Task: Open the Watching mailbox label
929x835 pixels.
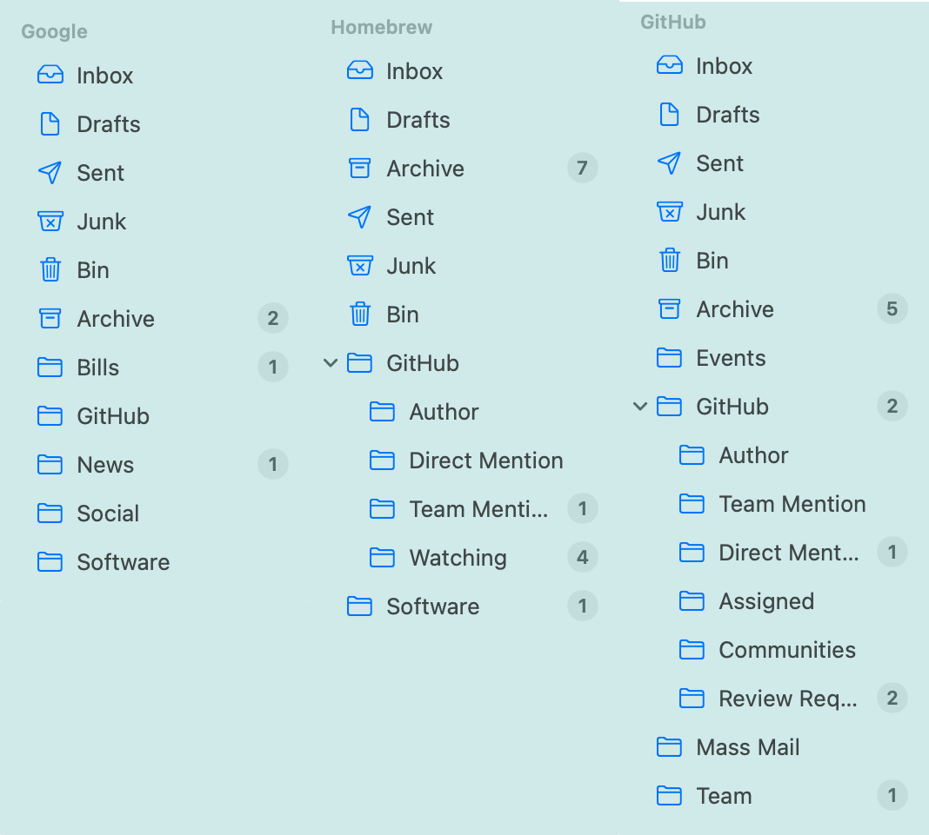Action: (458, 558)
